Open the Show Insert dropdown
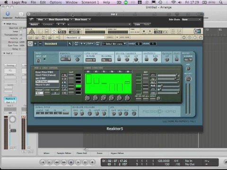 point(82,19)
